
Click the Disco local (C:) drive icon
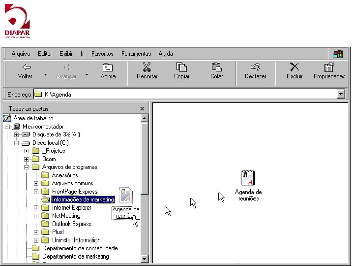point(26,143)
